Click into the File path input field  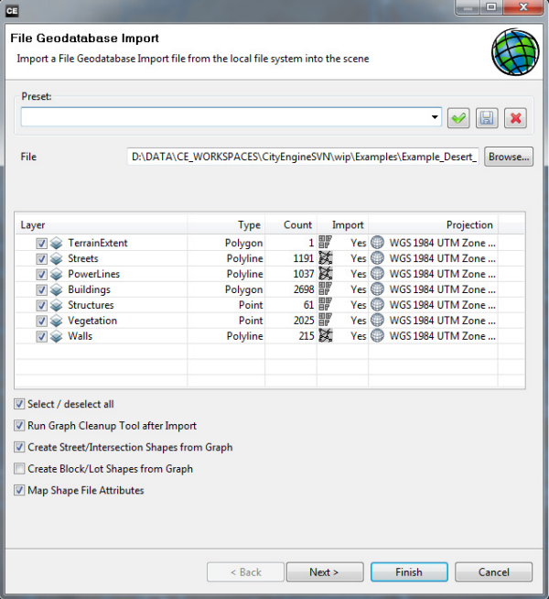coord(304,157)
